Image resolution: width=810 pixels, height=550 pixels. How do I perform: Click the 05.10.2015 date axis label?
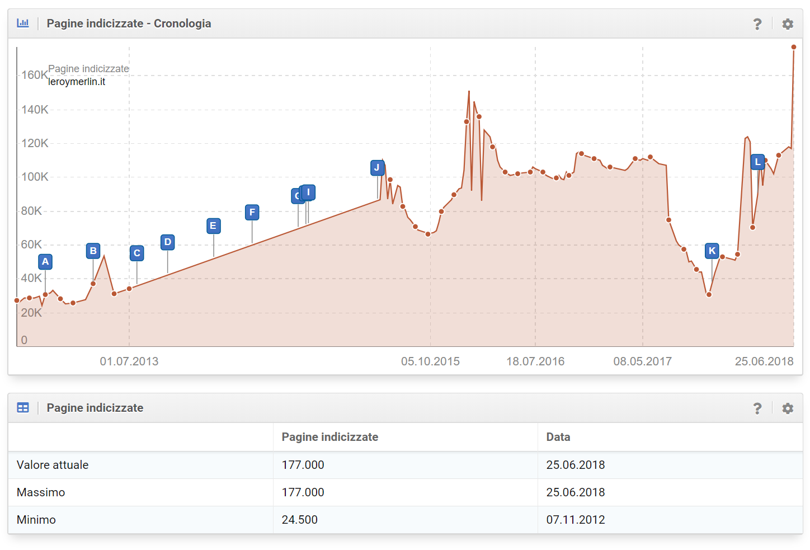430,361
